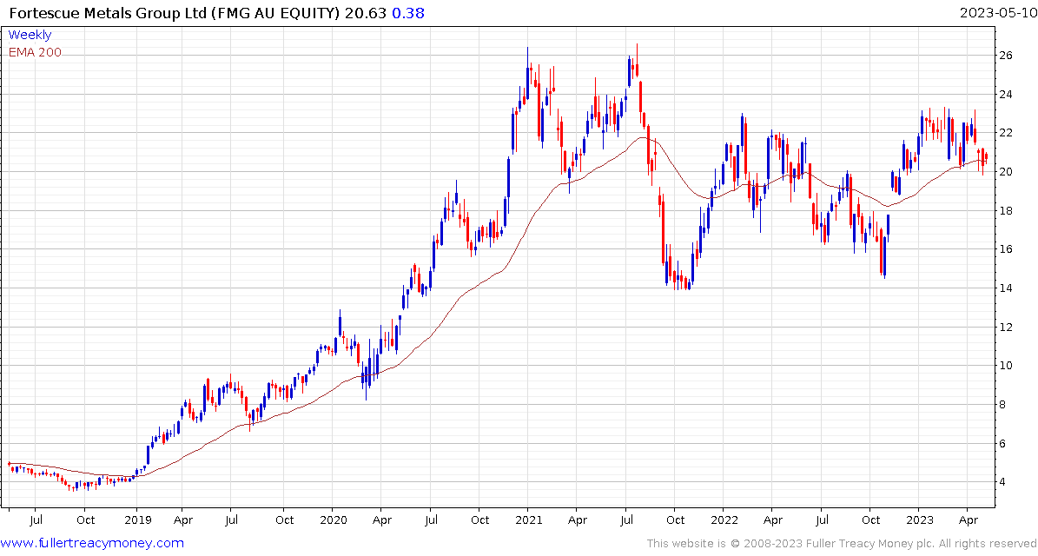The height and width of the screenshot is (556, 1038).
Task: Click the 8 price axis label
Action: click(1003, 405)
